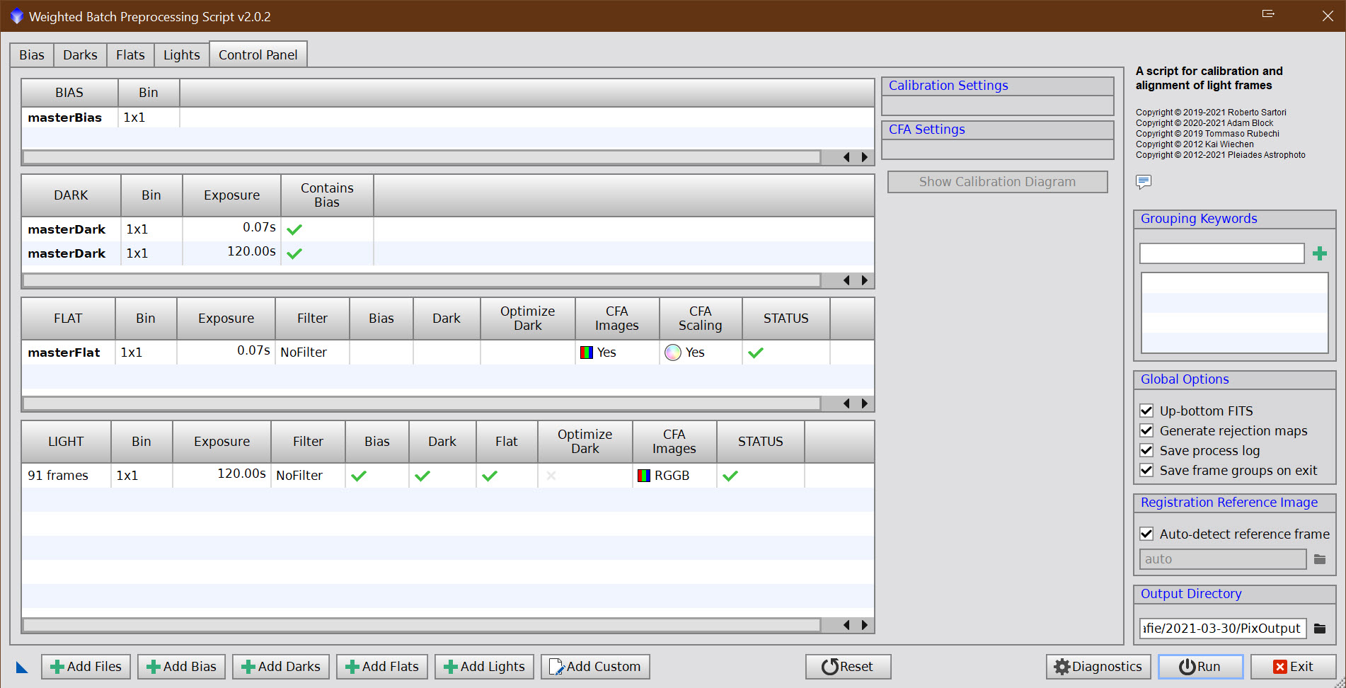Click scroll right arrow in DARK table
The width and height of the screenshot is (1346, 688).
[x=864, y=280]
